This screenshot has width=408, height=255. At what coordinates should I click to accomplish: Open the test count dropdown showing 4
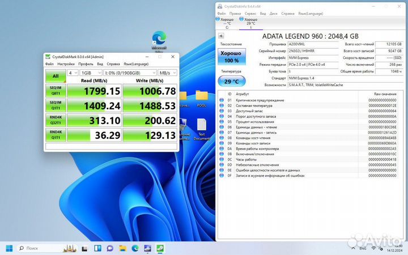73,73
